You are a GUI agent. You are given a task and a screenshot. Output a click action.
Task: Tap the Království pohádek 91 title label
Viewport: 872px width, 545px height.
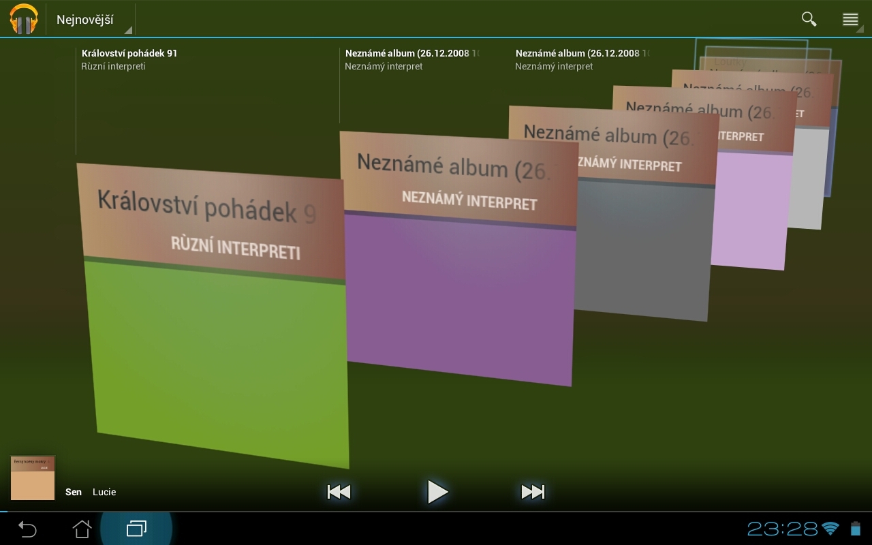tap(129, 53)
